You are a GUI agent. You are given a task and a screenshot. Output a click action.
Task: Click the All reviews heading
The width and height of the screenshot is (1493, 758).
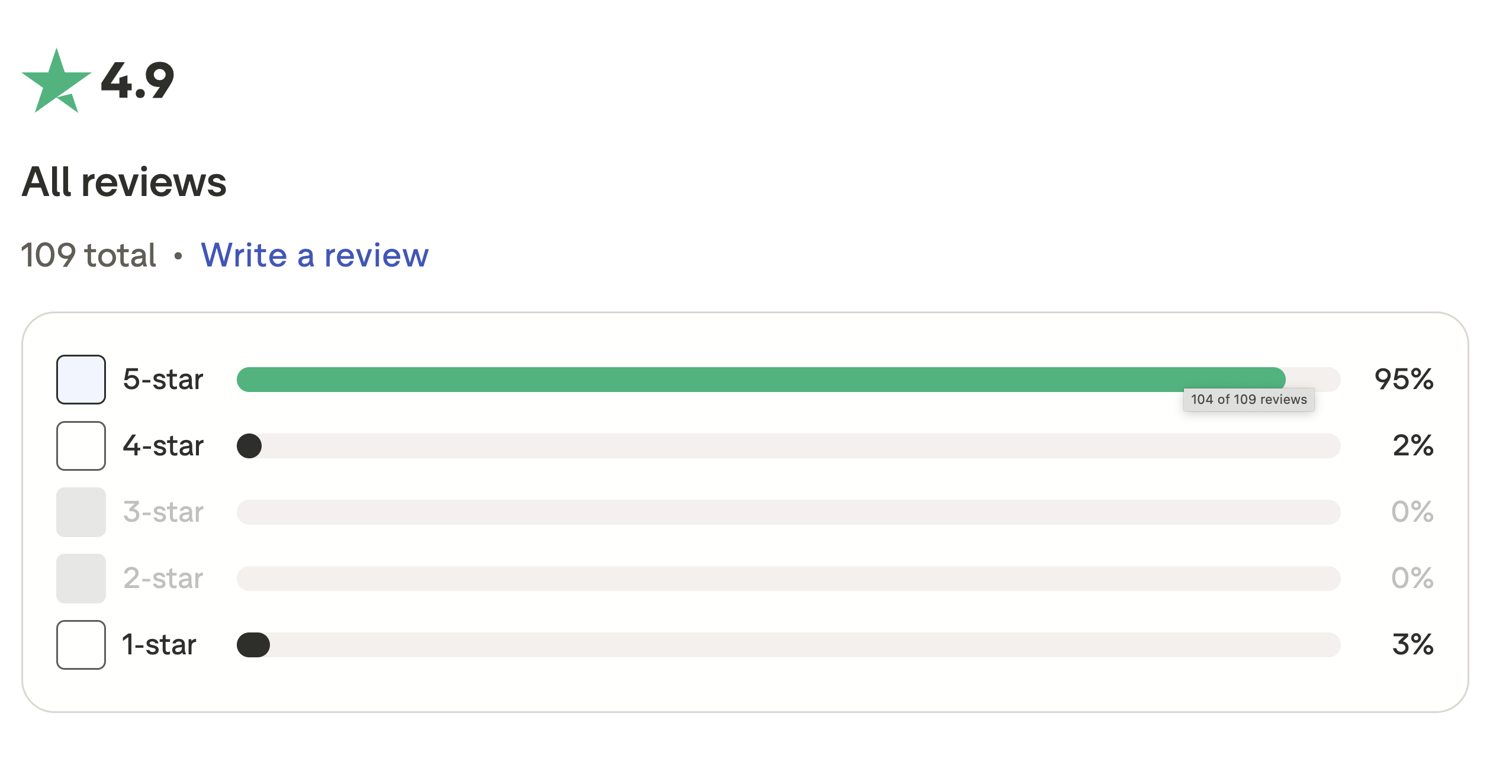click(123, 184)
